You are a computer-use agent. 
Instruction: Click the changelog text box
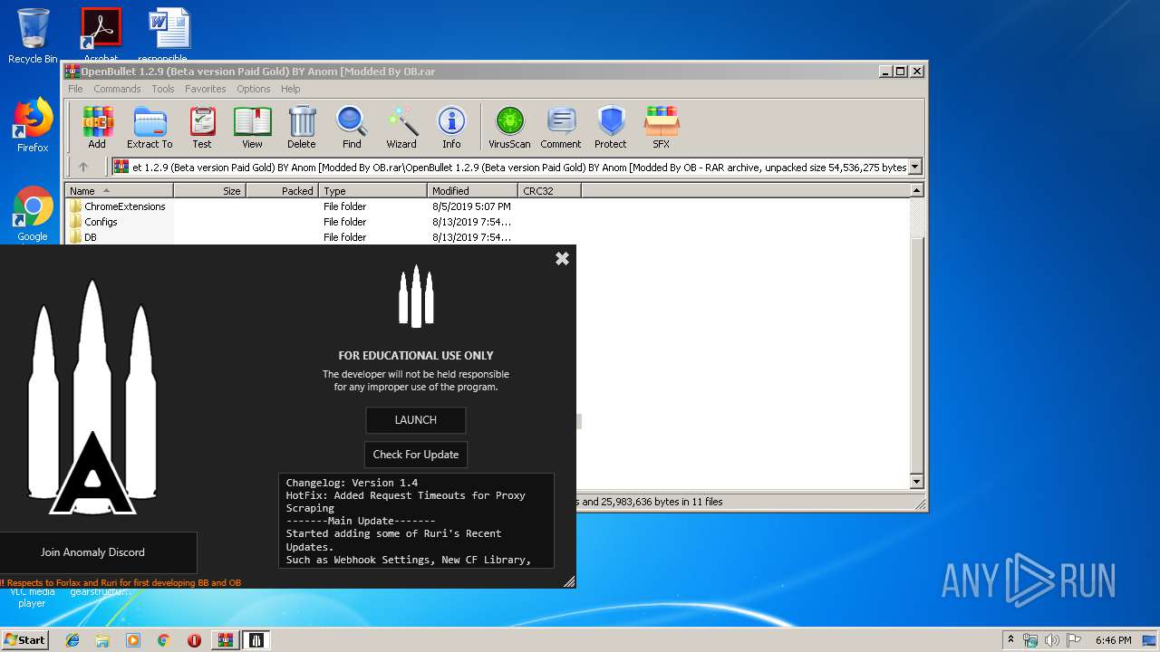pyautogui.click(x=416, y=521)
